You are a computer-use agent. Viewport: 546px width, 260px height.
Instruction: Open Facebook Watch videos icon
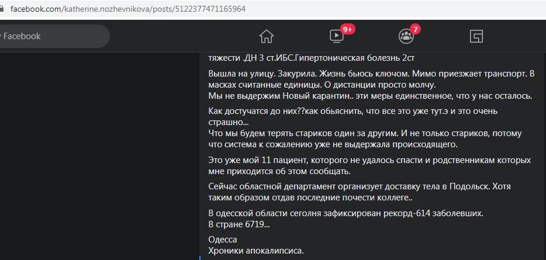[x=337, y=36]
